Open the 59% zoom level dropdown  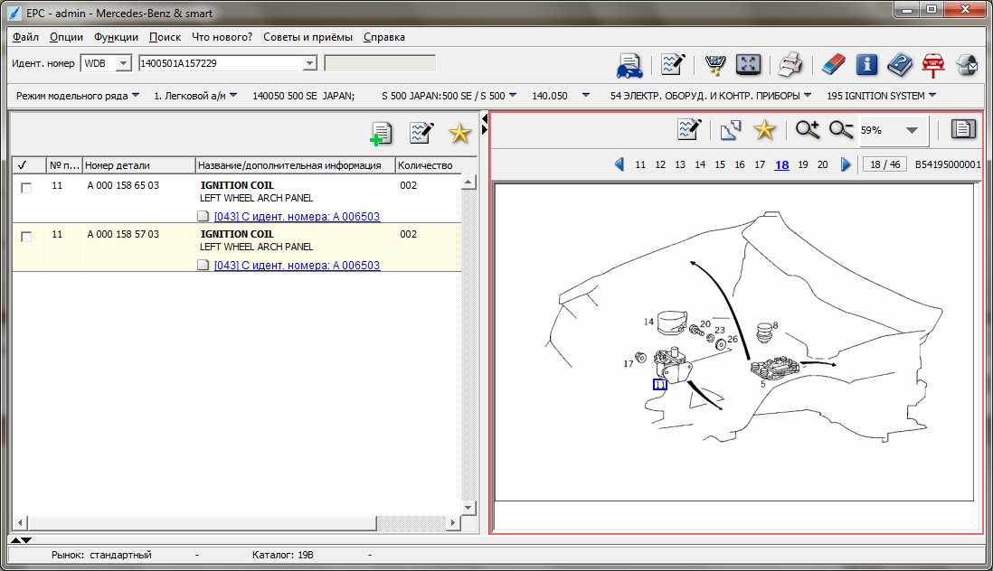[x=912, y=130]
